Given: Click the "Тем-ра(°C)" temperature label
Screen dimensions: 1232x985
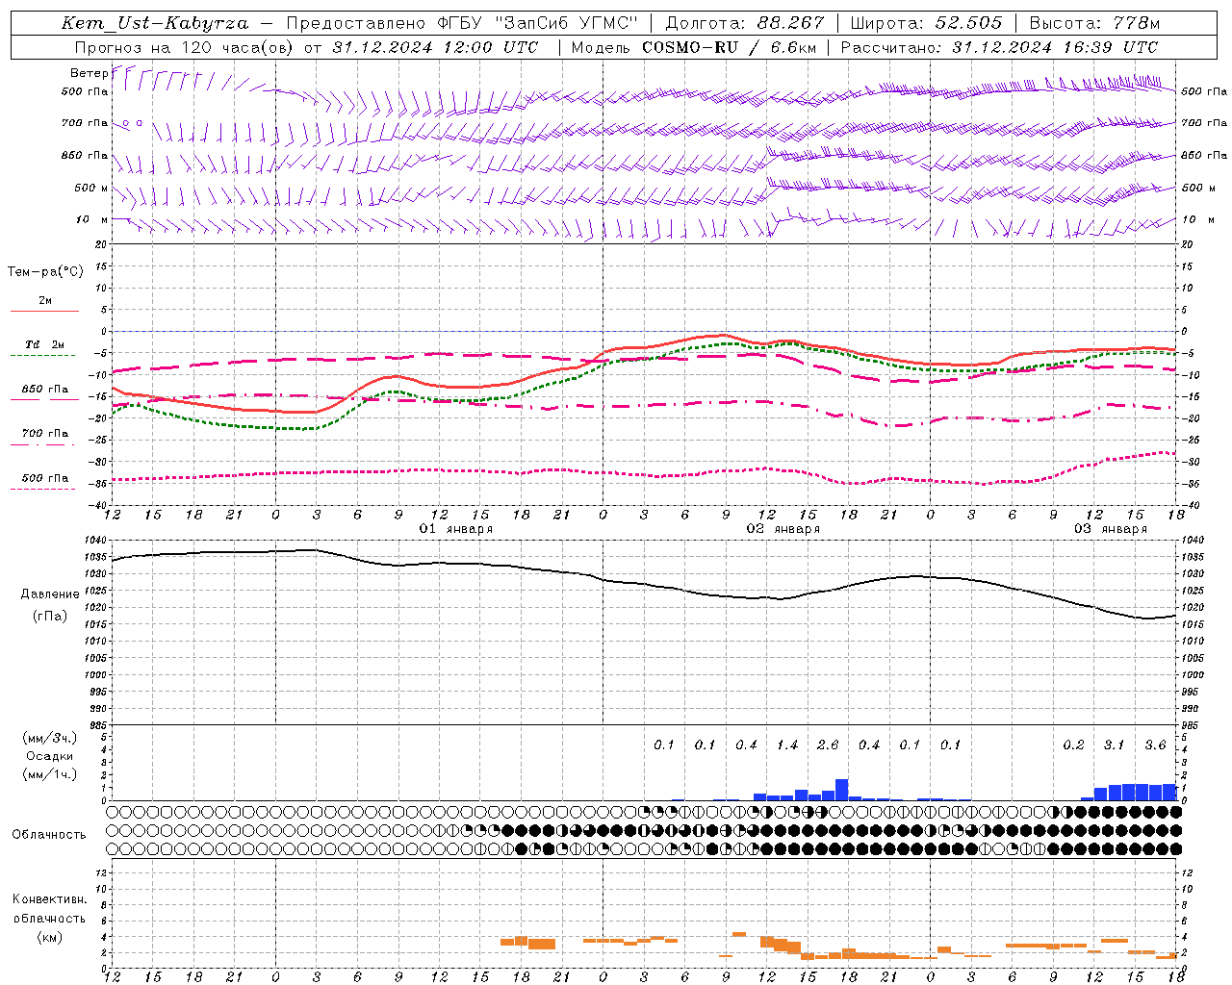Looking at the screenshot, I should (x=45, y=272).
